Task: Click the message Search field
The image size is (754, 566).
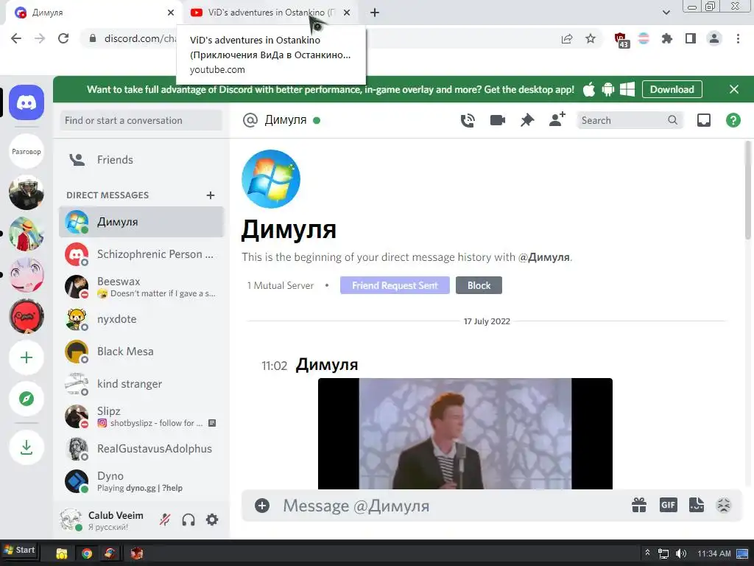Action: point(629,120)
